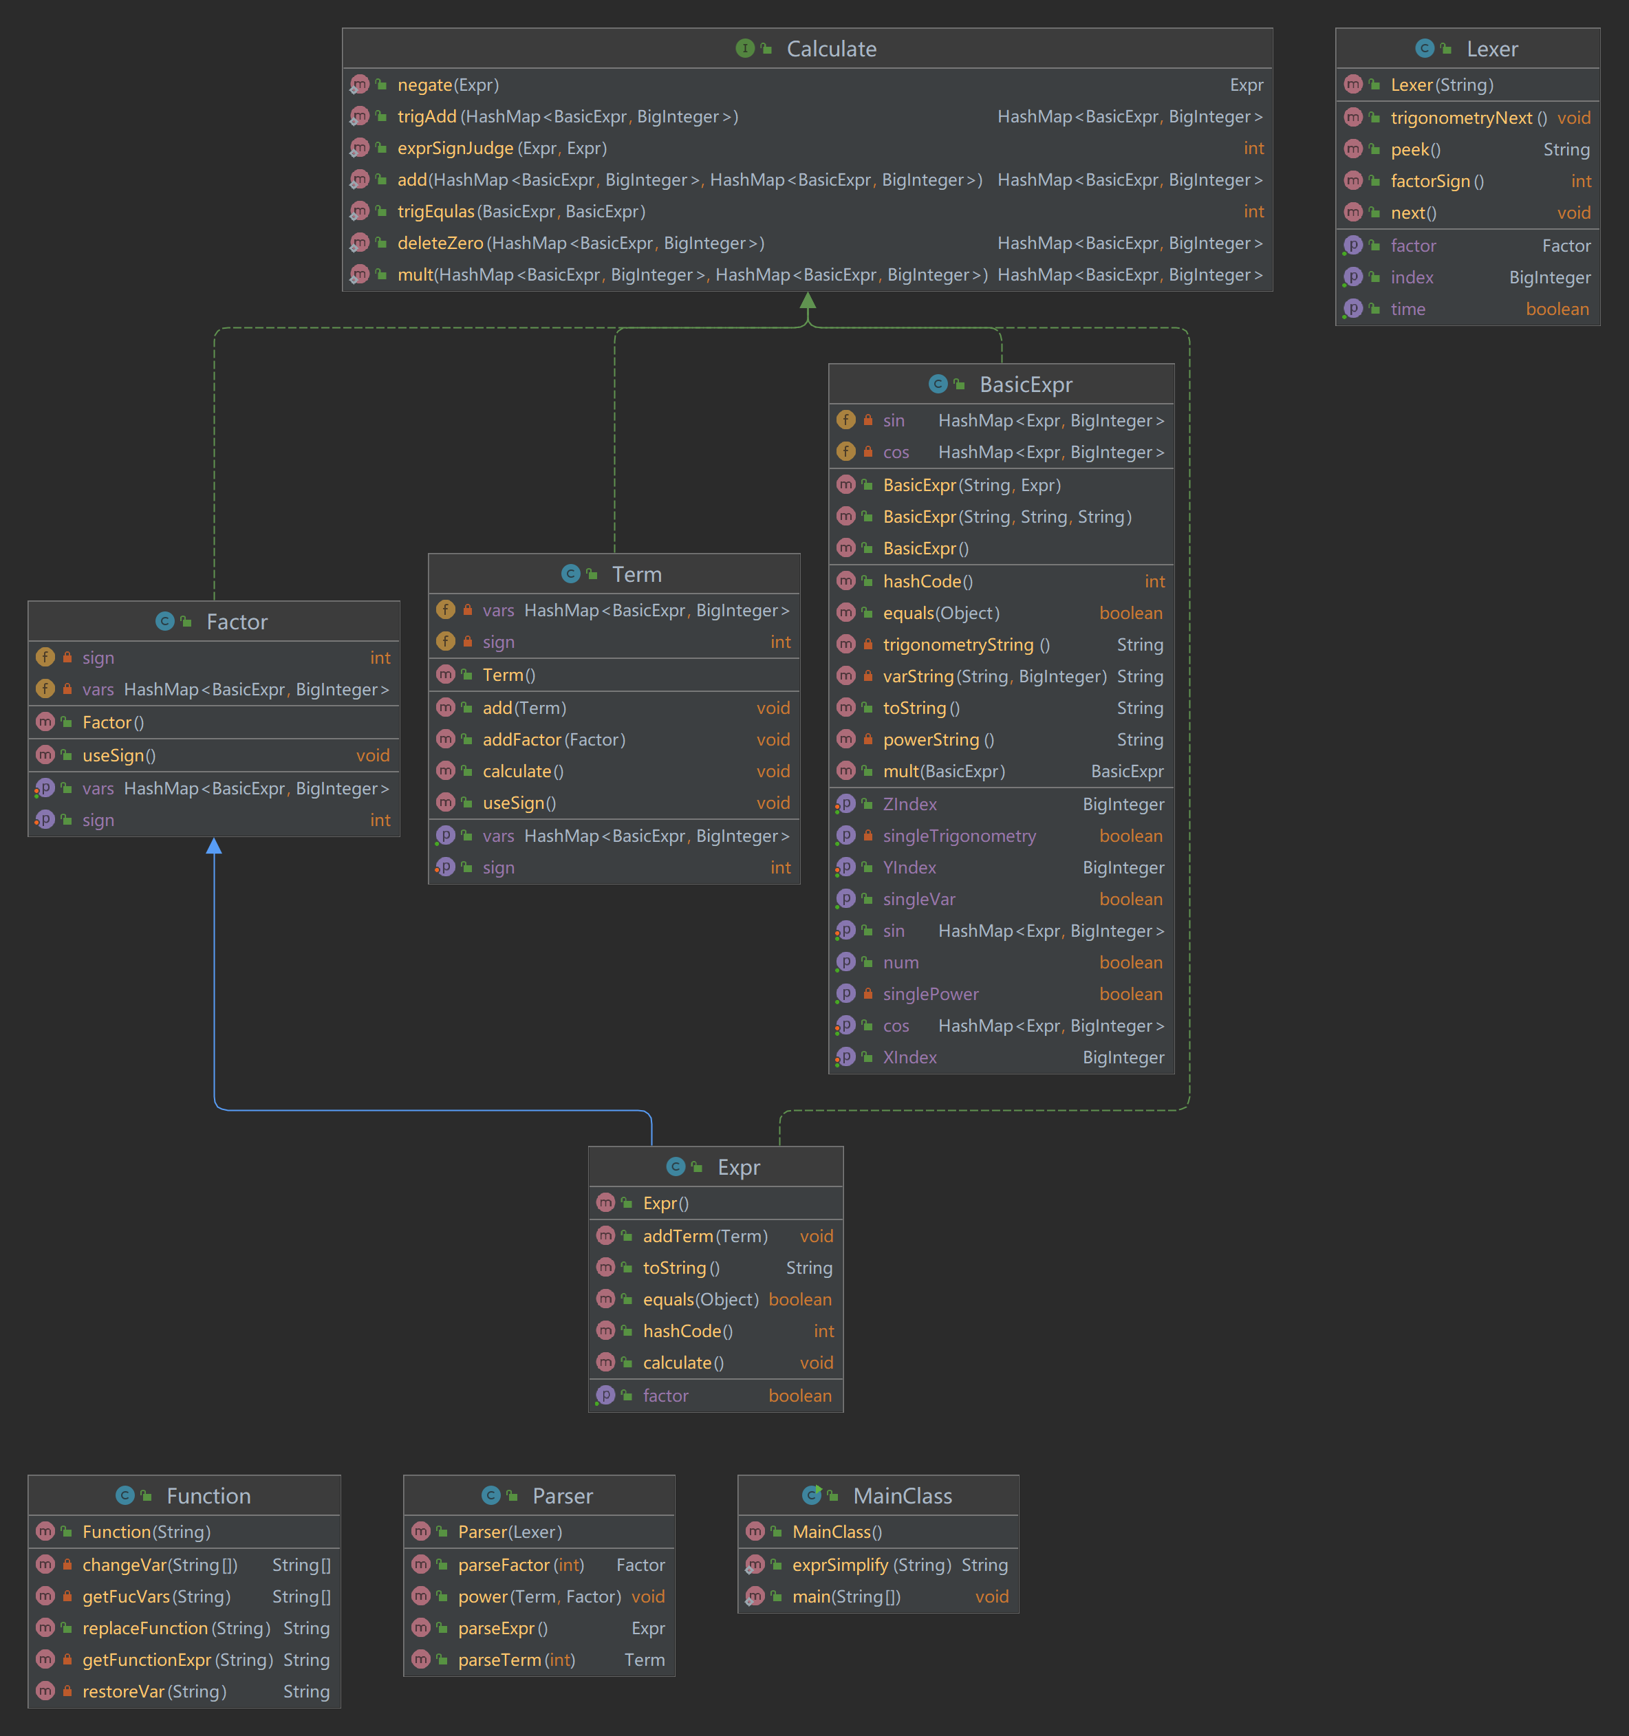Click the lock icon beside getFucVars method
This screenshot has width=1629, height=1736.
[67, 1596]
